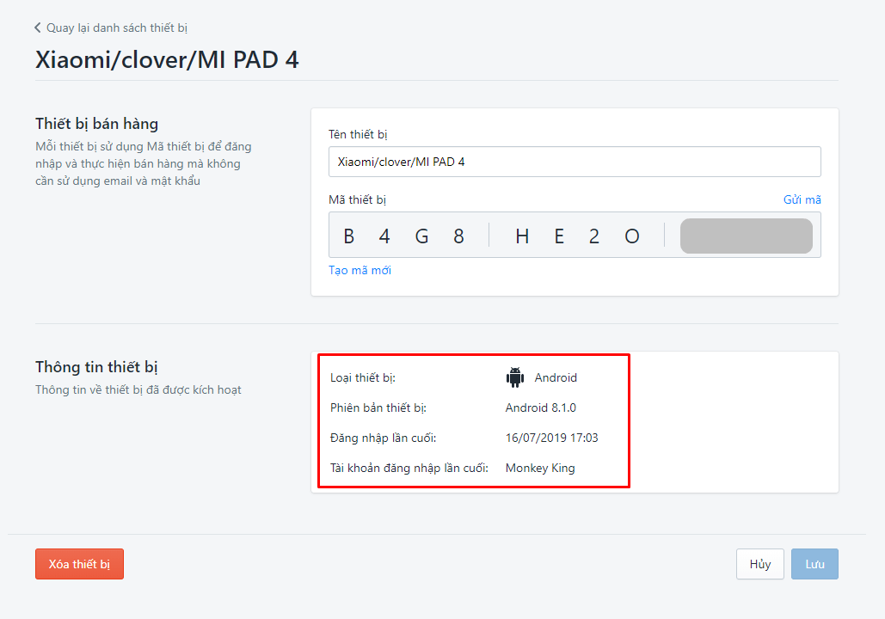885x619 pixels.
Task: Click the 'Thông tin thiết bị' section heading
Action: pos(96,367)
